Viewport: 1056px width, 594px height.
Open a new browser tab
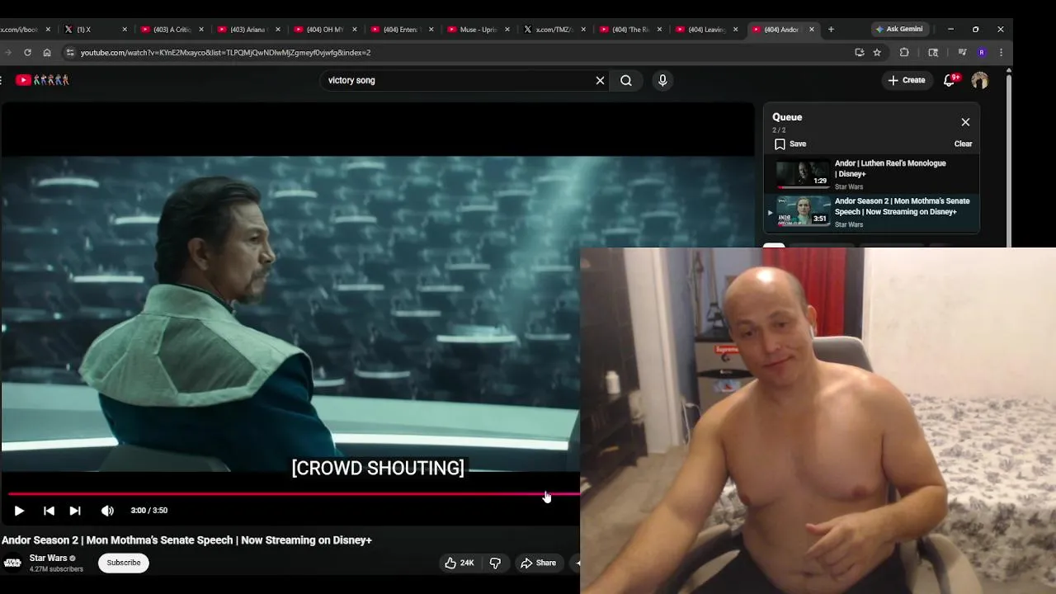tap(831, 29)
